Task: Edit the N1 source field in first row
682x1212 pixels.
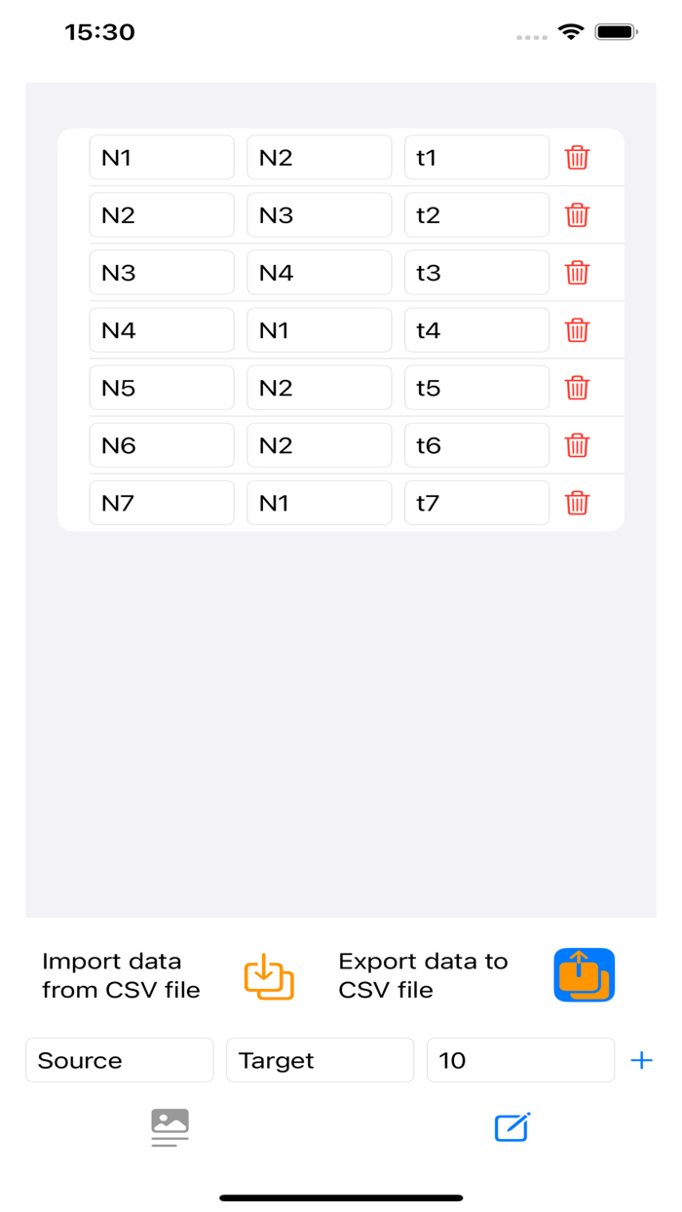Action: coord(162,158)
